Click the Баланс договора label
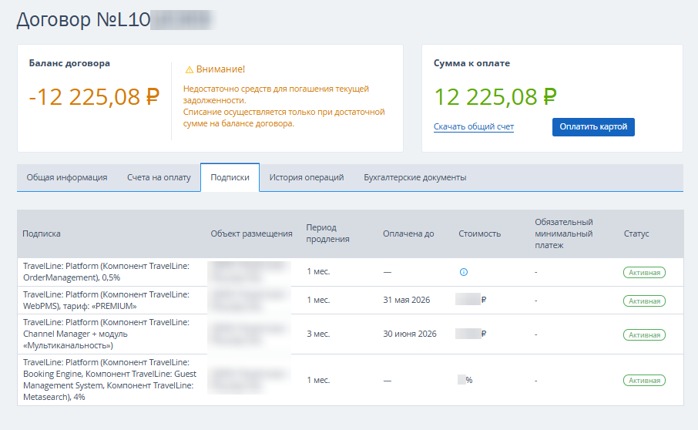This screenshot has width=698, height=430. pos(69,63)
